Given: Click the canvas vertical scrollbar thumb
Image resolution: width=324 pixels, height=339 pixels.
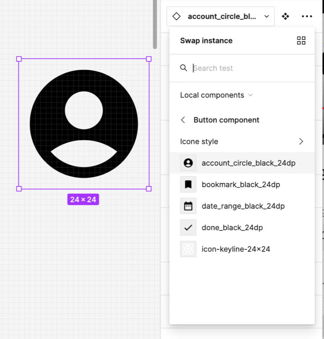Looking at the screenshot, I should 155,24.
